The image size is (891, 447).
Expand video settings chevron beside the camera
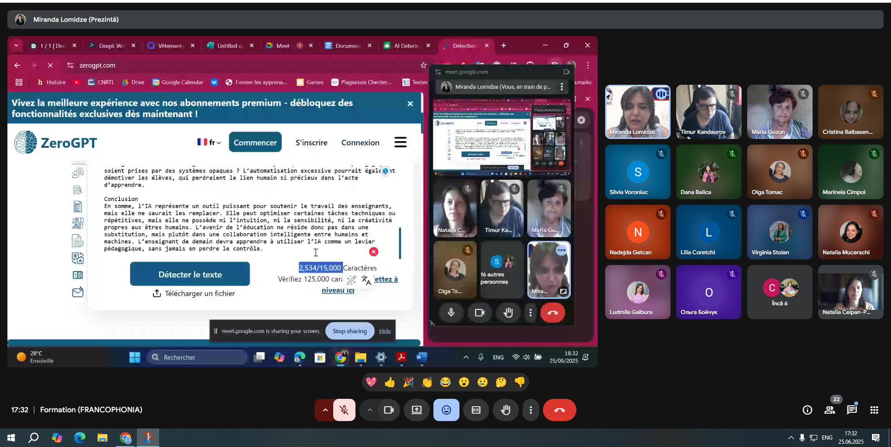click(x=369, y=410)
